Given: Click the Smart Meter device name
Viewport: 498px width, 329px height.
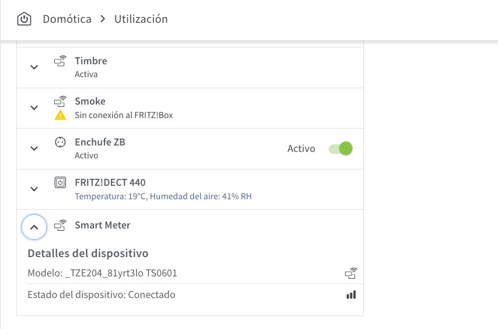Looking at the screenshot, I should (103, 225).
